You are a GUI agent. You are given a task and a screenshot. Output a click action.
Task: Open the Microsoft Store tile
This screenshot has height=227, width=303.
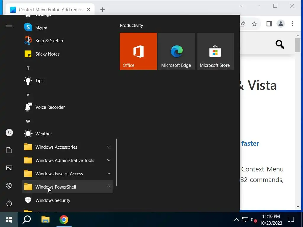click(215, 51)
